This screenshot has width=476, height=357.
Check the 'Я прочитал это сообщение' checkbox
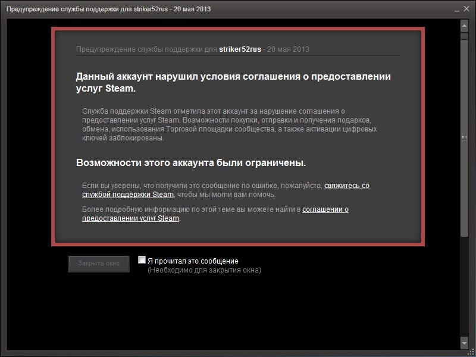coord(142,260)
